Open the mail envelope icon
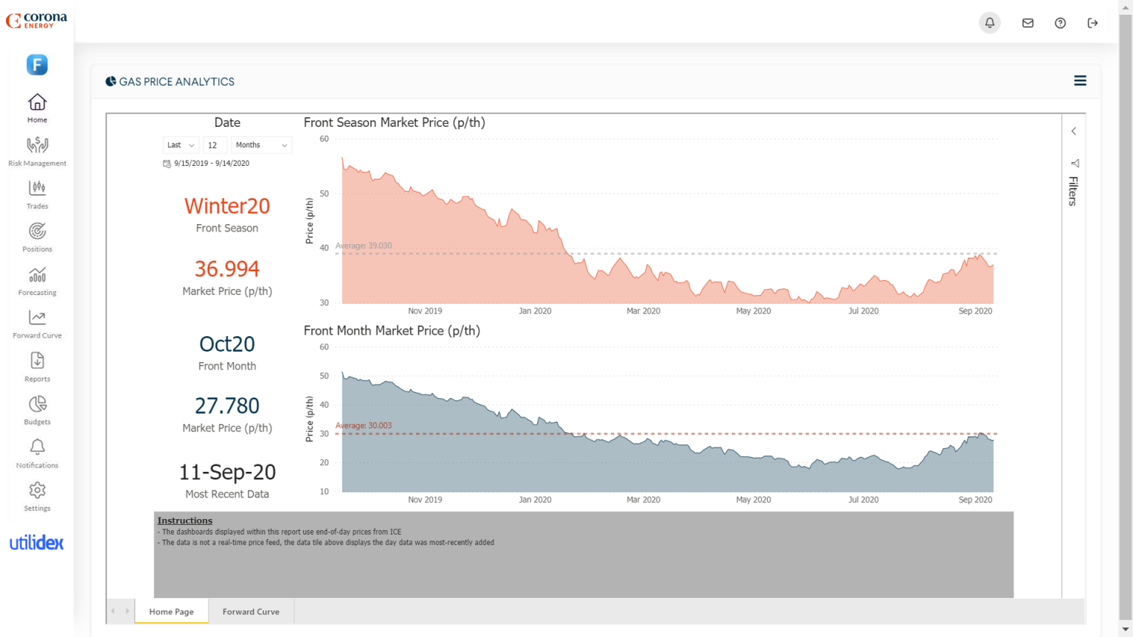 pos(1028,23)
